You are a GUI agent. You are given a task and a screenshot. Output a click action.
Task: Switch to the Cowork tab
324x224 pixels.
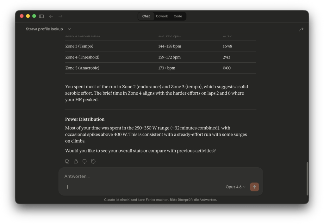click(x=162, y=16)
